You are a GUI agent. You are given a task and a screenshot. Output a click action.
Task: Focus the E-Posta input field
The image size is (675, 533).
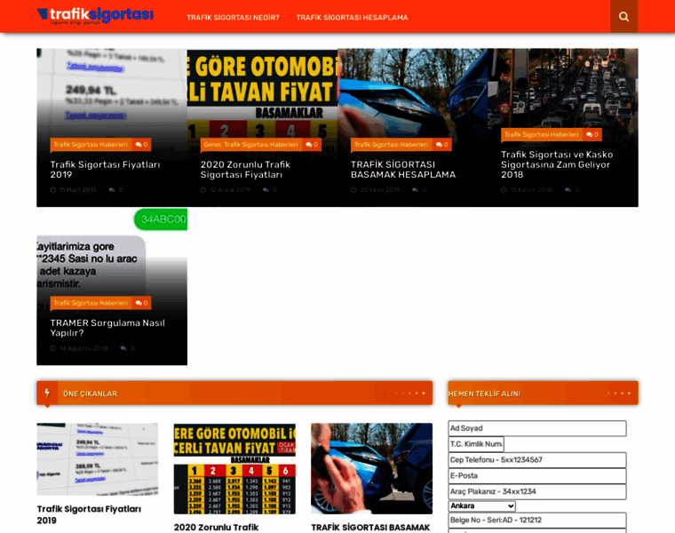coord(537,476)
